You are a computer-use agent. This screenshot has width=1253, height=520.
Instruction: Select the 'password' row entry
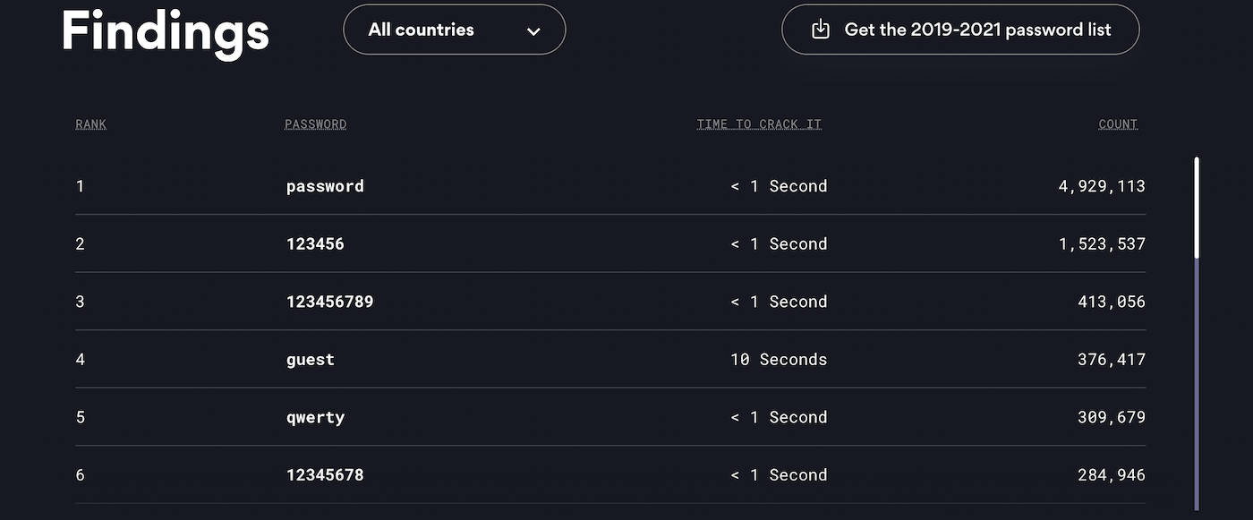click(x=325, y=186)
